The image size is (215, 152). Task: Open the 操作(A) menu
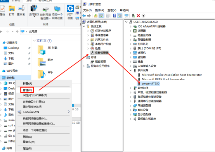100,10
